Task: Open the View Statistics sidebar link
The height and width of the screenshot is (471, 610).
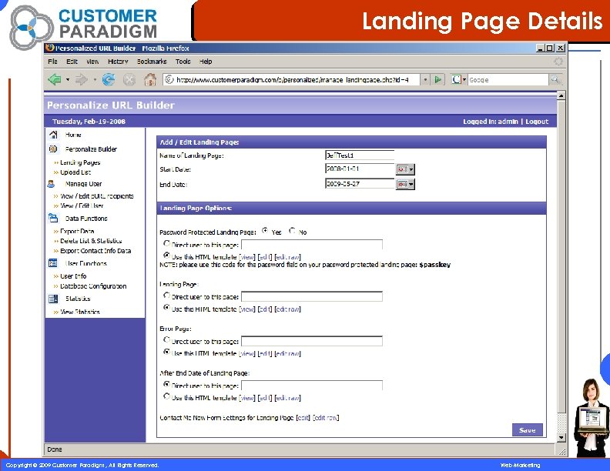Action: pos(80,312)
